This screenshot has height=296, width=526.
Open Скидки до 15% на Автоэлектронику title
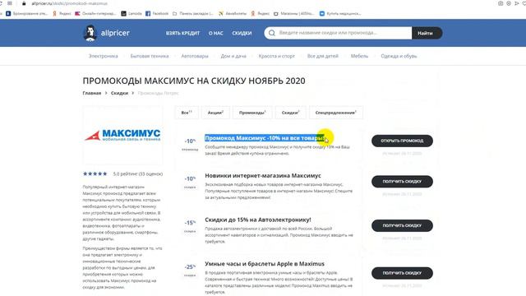pos(258,220)
